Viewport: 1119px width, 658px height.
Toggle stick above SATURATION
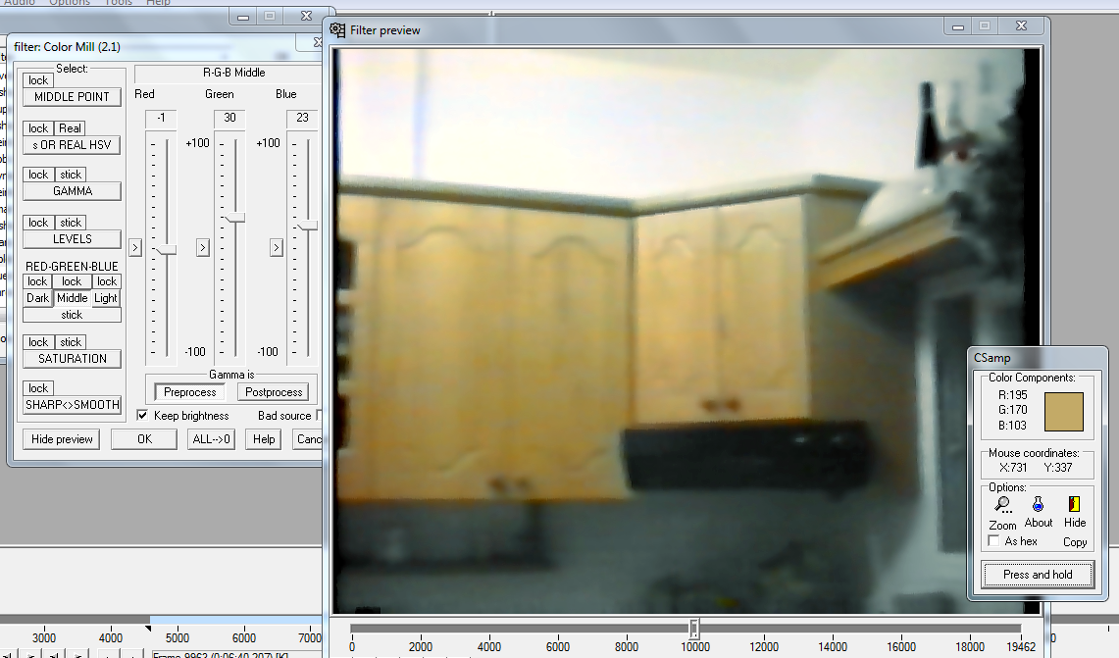71,342
